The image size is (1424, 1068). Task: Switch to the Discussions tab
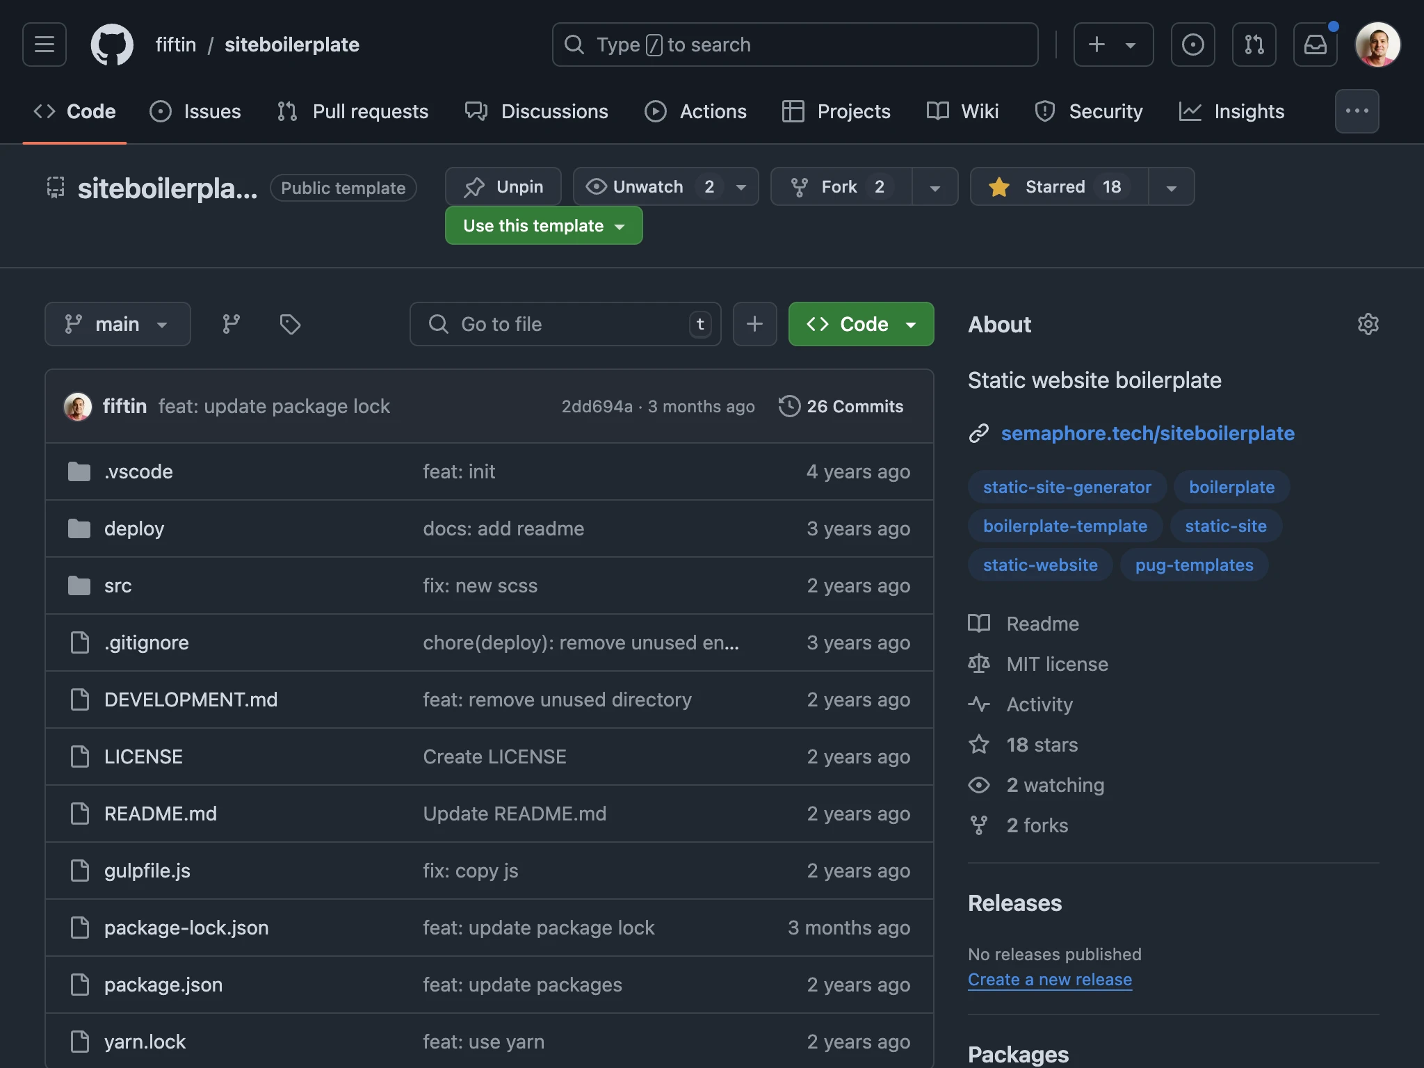pos(537,111)
